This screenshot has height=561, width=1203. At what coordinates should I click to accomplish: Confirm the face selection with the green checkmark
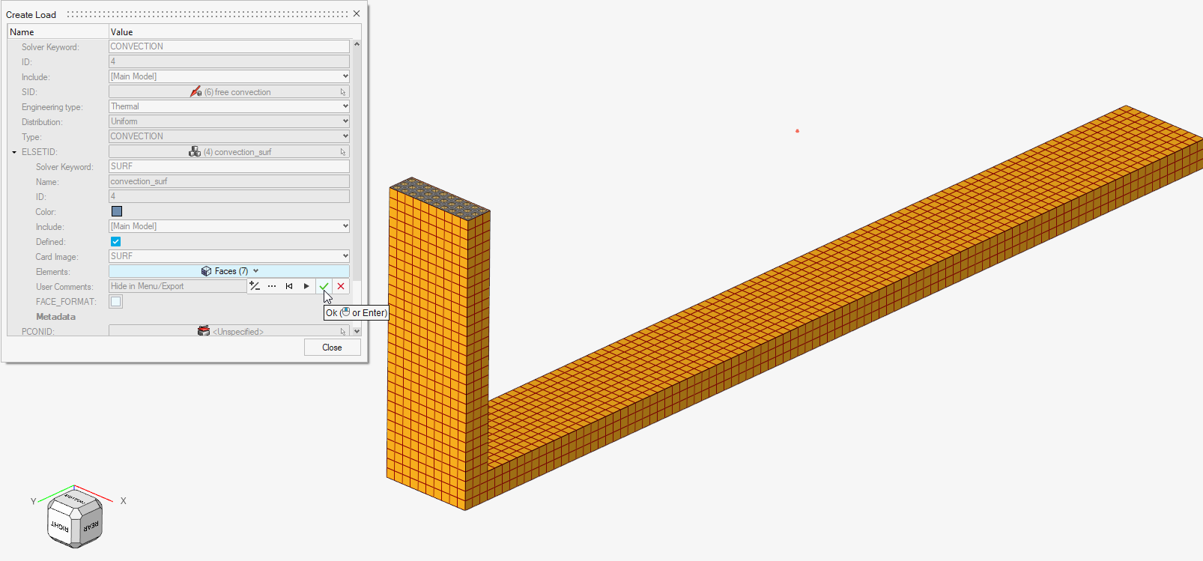324,286
